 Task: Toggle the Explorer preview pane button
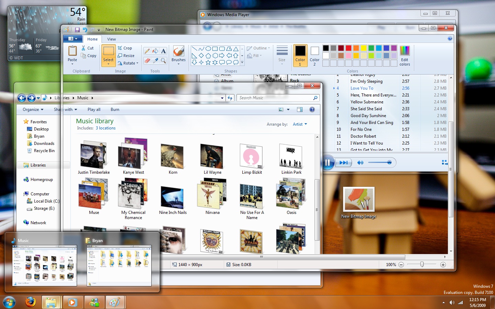pos(300,110)
